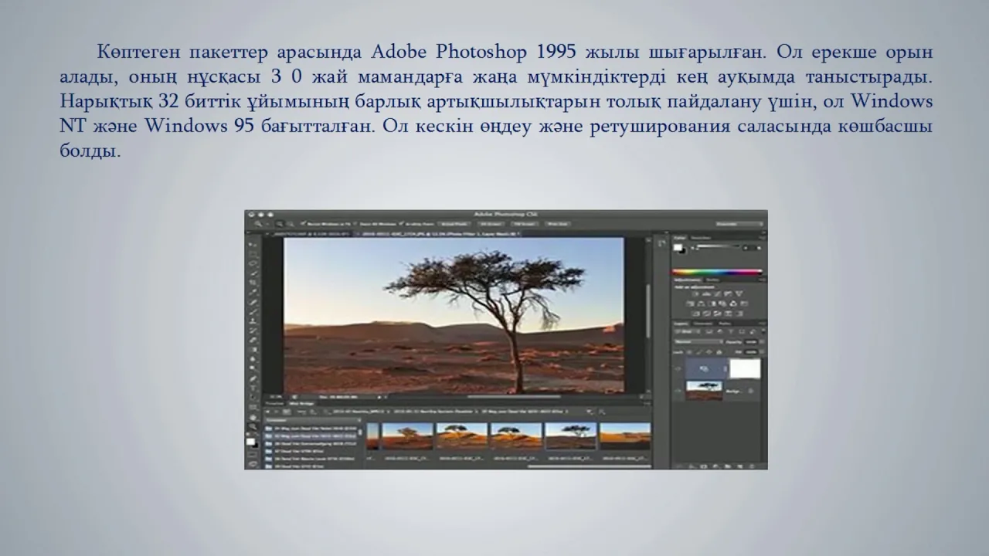Select the white layer mask thumbnail
989x556 pixels.
point(745,368)
